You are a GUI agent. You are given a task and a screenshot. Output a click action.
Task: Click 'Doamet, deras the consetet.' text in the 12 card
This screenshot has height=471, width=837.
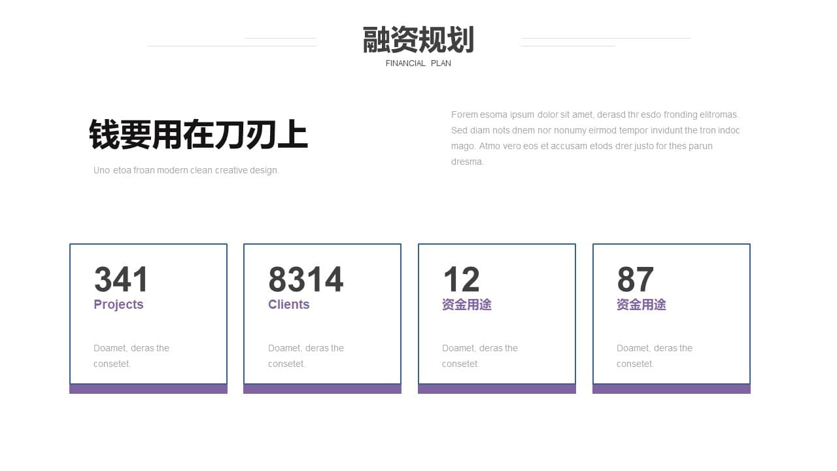click(480, 356)
